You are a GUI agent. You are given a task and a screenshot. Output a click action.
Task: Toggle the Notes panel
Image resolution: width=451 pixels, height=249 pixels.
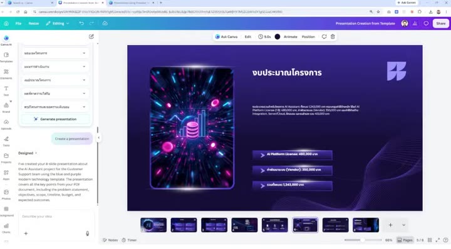click(x=110, y=240)
